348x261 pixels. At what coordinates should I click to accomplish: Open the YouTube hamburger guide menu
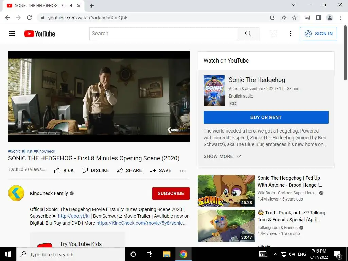pos(12,34)
